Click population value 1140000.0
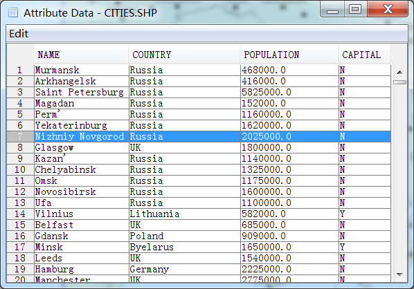Screen dimensions: 414x289 pos(289,159)
